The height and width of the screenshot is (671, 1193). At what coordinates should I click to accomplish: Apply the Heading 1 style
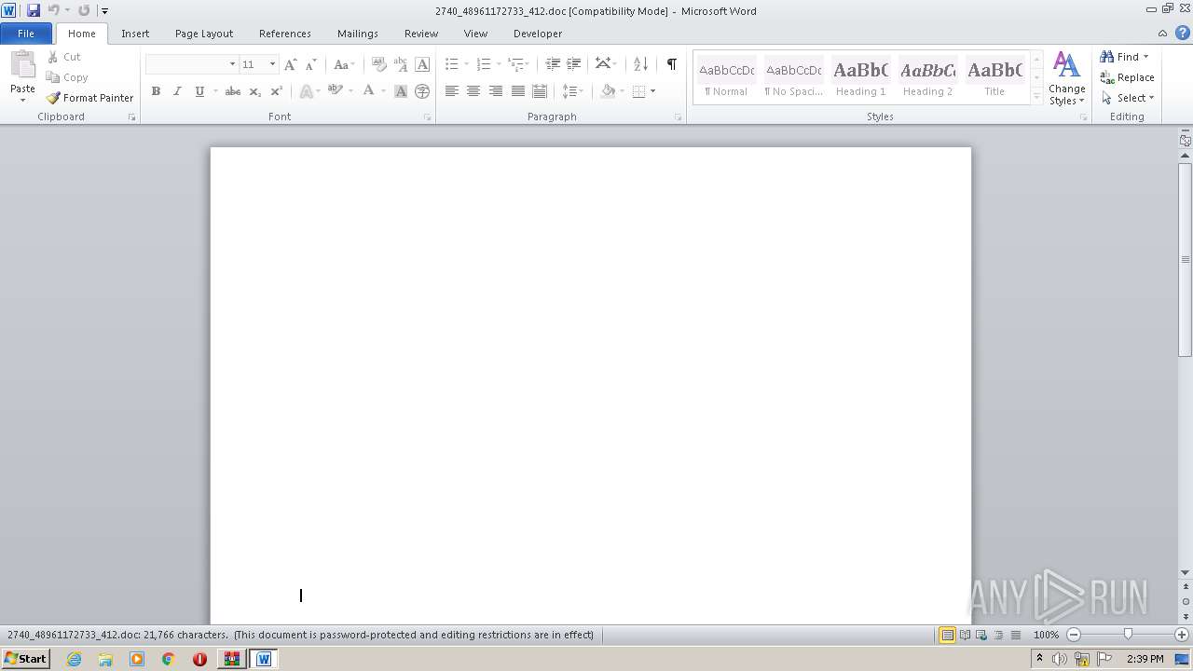coord(861,78)
